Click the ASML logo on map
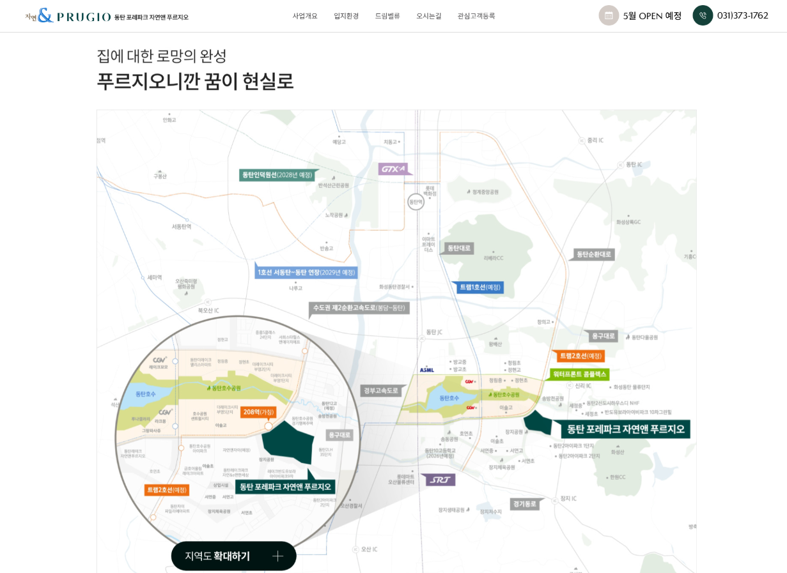Image resolution: width=787 pixels, height=573 pixels. click(427, 370)
